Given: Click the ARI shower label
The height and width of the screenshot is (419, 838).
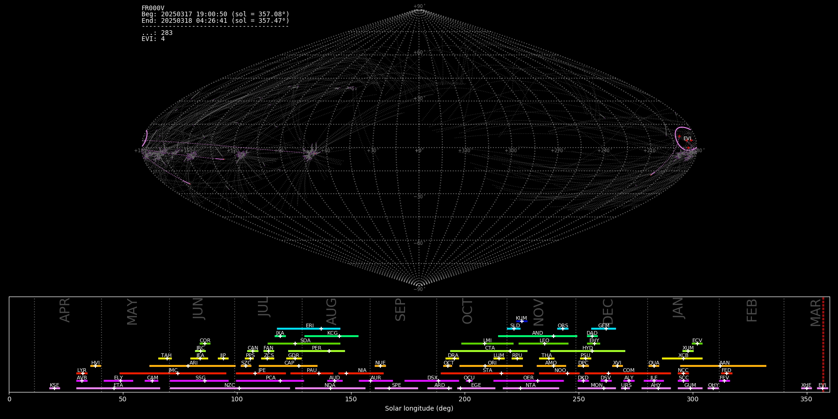Looking at the screenshot, I should tap(194, 363).
